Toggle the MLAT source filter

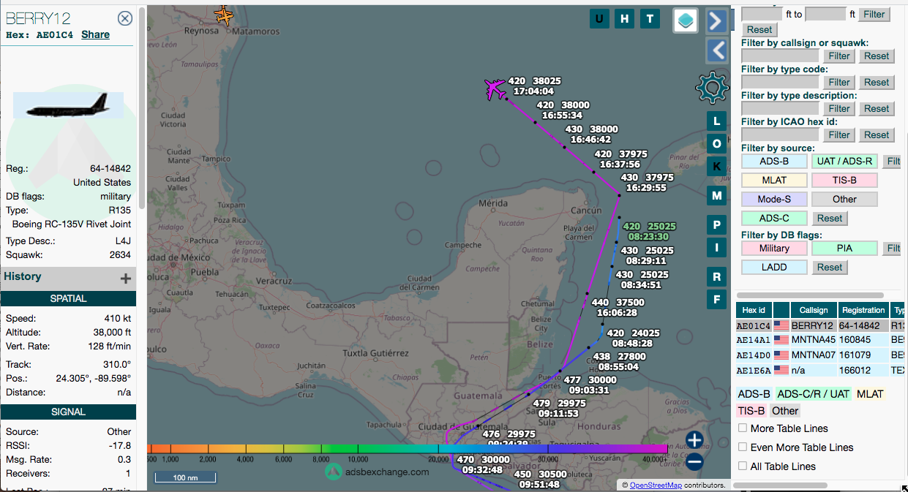point(774,180)
